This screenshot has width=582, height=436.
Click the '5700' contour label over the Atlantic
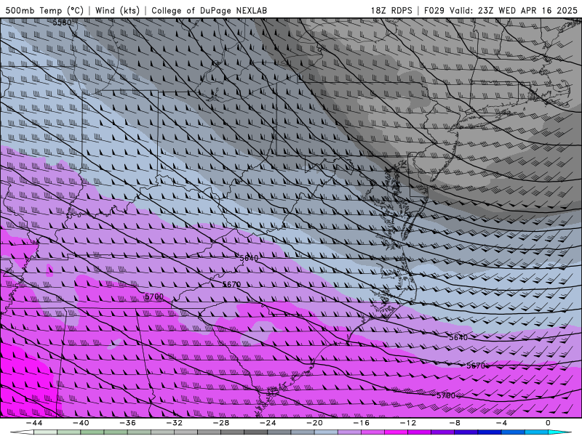[446, 395]
